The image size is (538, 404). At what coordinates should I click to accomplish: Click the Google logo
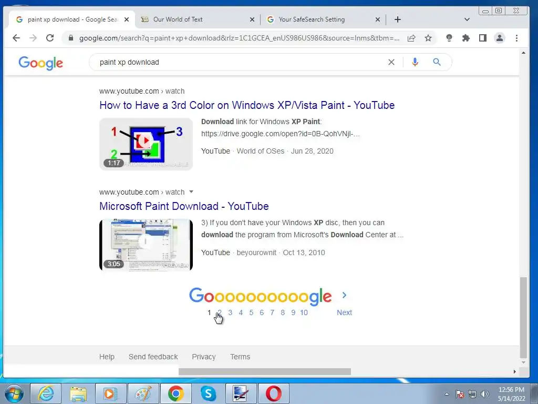coord(40,63)
